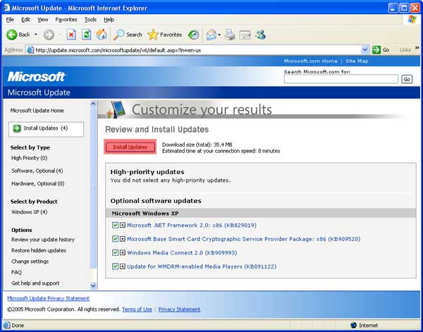Screen dimensions: 423x332
Task: Uncheck the WMDRM-enabled Media Players checkbox
Action: (115, 266)
